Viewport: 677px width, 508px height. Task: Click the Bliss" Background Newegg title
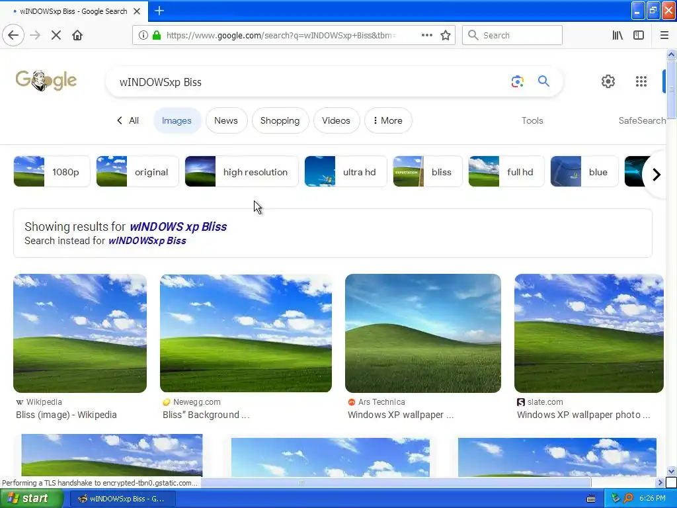pos(206,415)
